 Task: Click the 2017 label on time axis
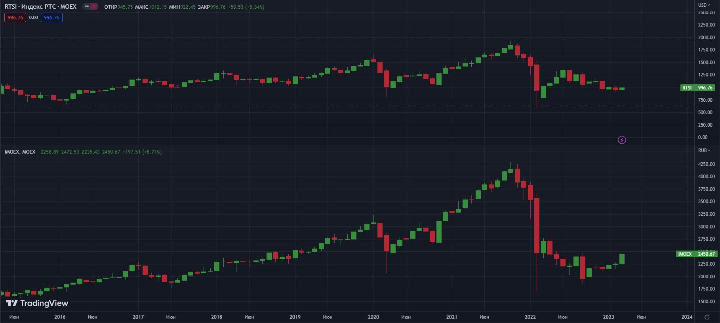(x=138, y=317)
